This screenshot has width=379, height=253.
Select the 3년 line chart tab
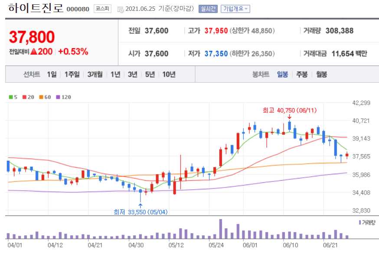[x=132, y=75]
